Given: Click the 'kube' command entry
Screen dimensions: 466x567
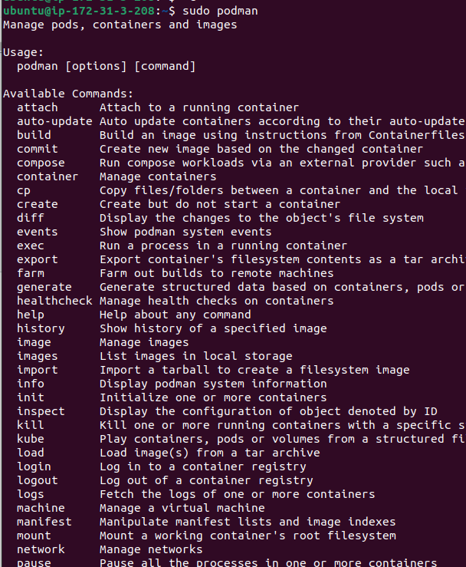Looking at the screenshot, I should (31, 439).
